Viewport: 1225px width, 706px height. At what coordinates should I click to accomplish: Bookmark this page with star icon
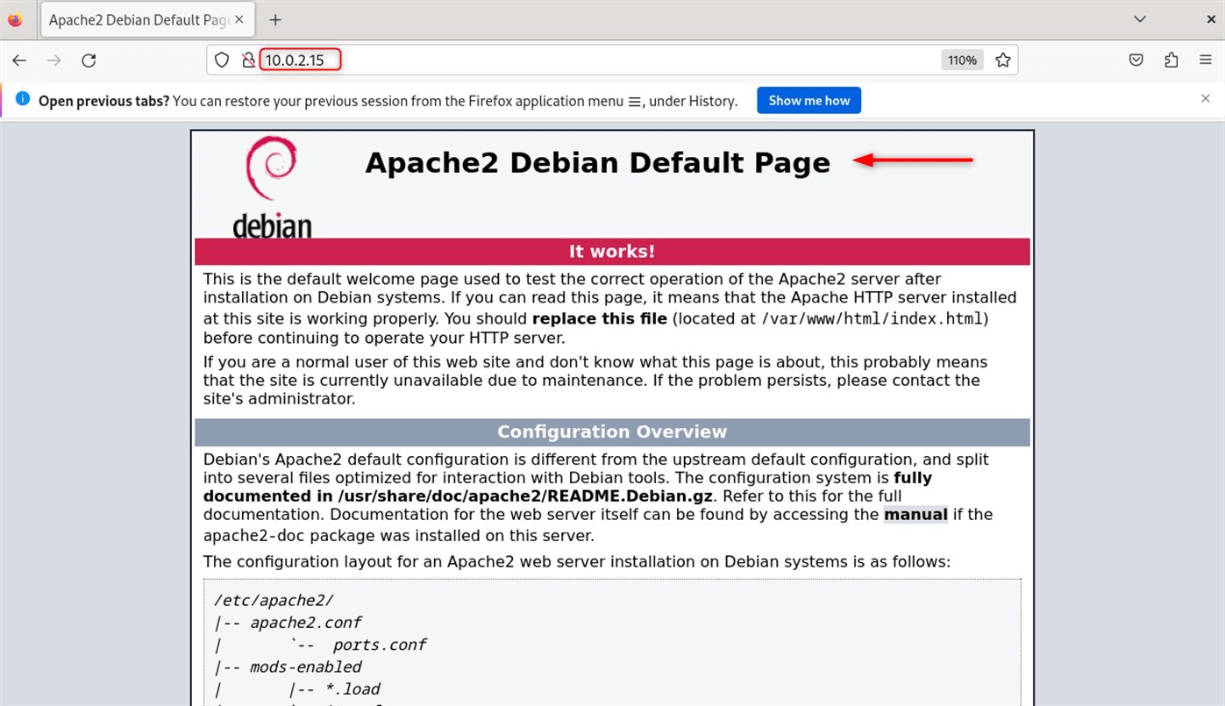[1003, 60]
